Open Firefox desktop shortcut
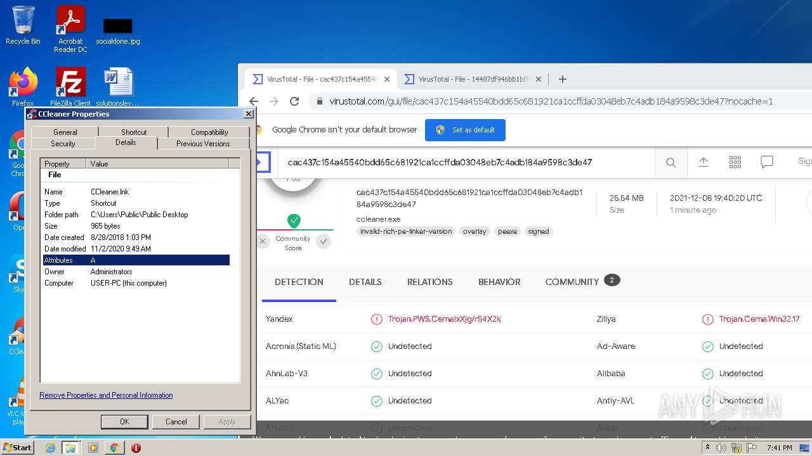Screen dimensions: 812x456 [23, 87]
